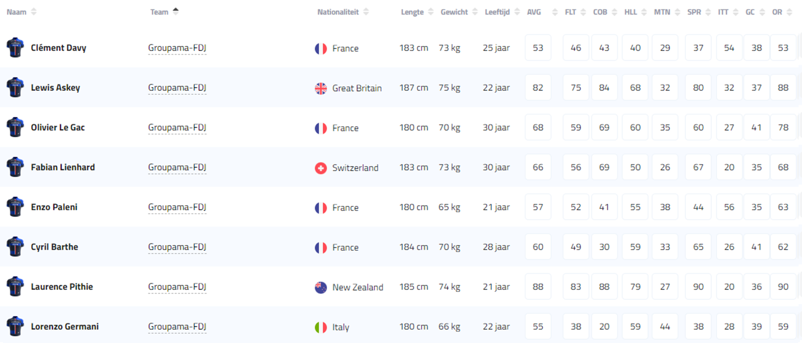Screen dimensions: 802x343
Task: Click Laurence Pithie's AVG rating box 88
Action: coord(538,287)
